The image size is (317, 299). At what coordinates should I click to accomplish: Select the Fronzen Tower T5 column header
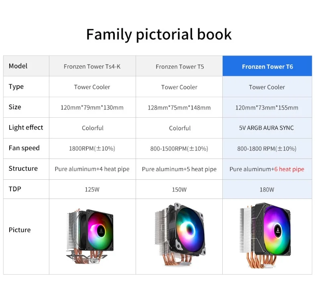(179, 66)
